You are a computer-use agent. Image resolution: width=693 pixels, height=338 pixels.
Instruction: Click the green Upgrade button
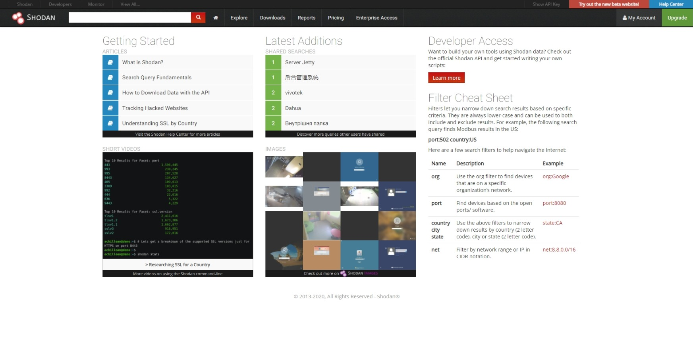677,18
